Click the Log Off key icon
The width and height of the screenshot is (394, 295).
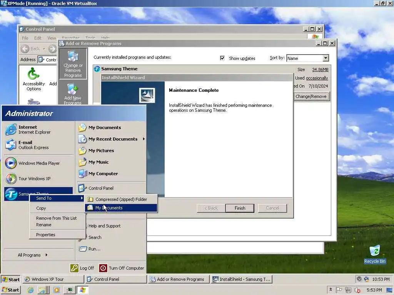point(74,268)
